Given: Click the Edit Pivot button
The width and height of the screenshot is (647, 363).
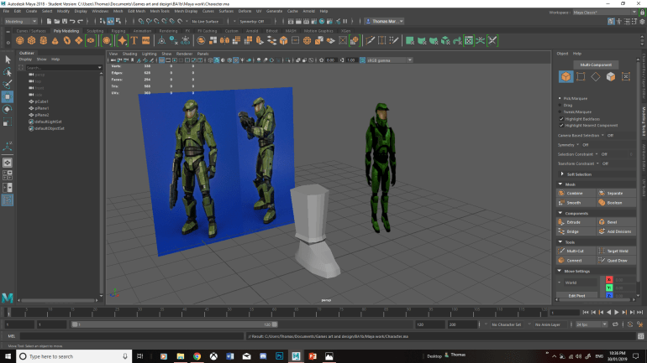Looking at the screenshot, I should (x=576, y=295).
